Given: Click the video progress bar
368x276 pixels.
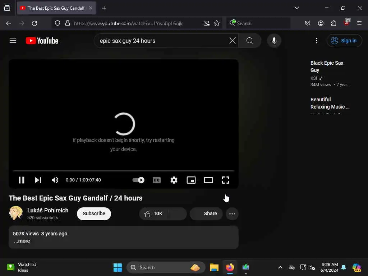Looking at the screenshot, I should click(x=124, y=171).
